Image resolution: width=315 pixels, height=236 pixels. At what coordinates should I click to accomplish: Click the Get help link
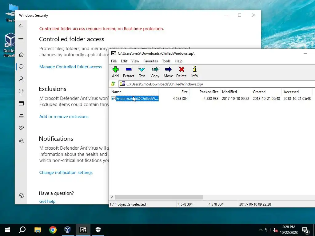pyautogui.click(x=47, y=201)
